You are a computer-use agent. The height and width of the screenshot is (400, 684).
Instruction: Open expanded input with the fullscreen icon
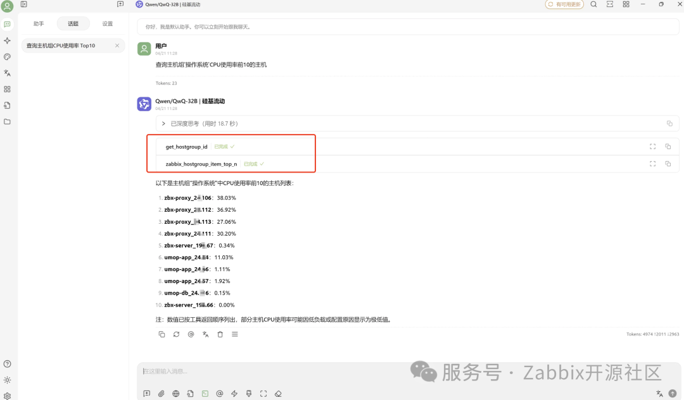[263, 393]
